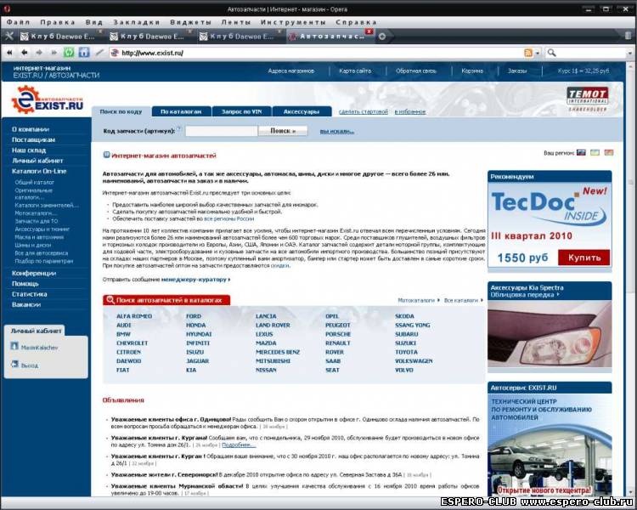Image resolution: width=637 pixels, height=510 pixels.
Task: Go forward with the Forward arrow
Action: pos(39,53)
